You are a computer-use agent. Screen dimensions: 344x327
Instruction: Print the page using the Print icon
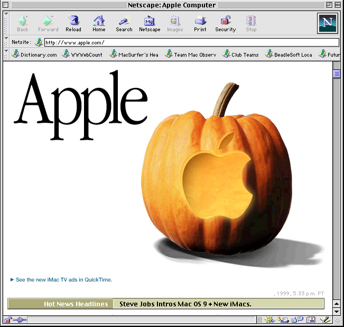(200, 23)
